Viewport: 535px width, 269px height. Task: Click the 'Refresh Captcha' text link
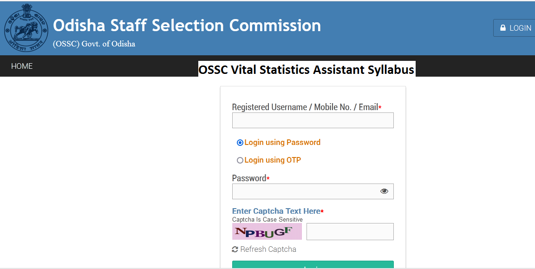tap(268, 249)
